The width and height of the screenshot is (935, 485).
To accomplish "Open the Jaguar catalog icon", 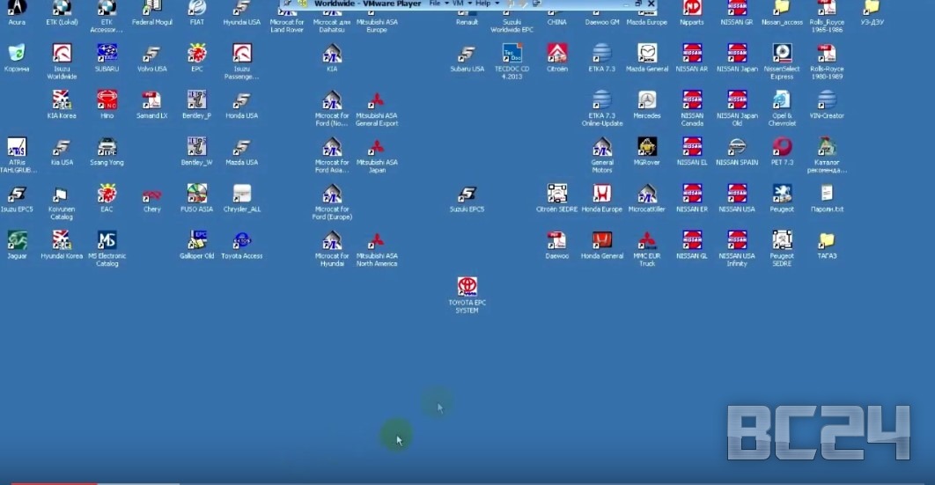I will tap(17, 239).
